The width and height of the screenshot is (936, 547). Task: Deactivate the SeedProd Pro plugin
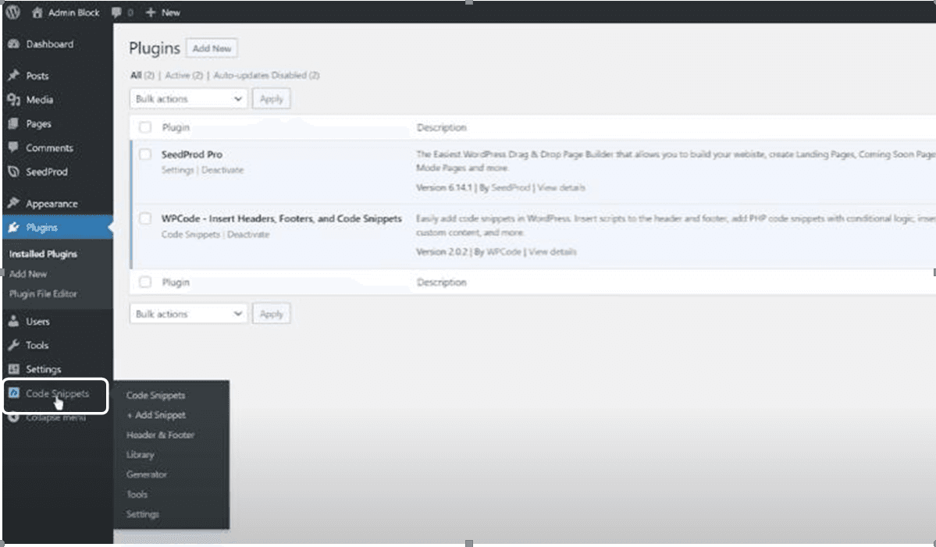pos(222,170)
